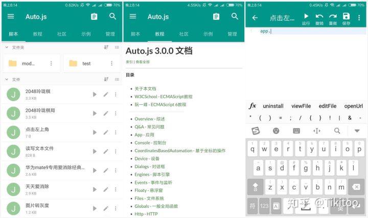Toggle the shift key on the keyboard
Screen dimensions: 368x218
tap(256, 187)
